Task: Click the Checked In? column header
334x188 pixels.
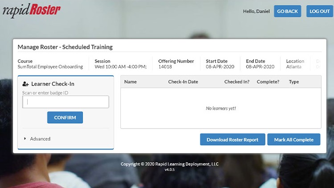Action: click(237, 82)
